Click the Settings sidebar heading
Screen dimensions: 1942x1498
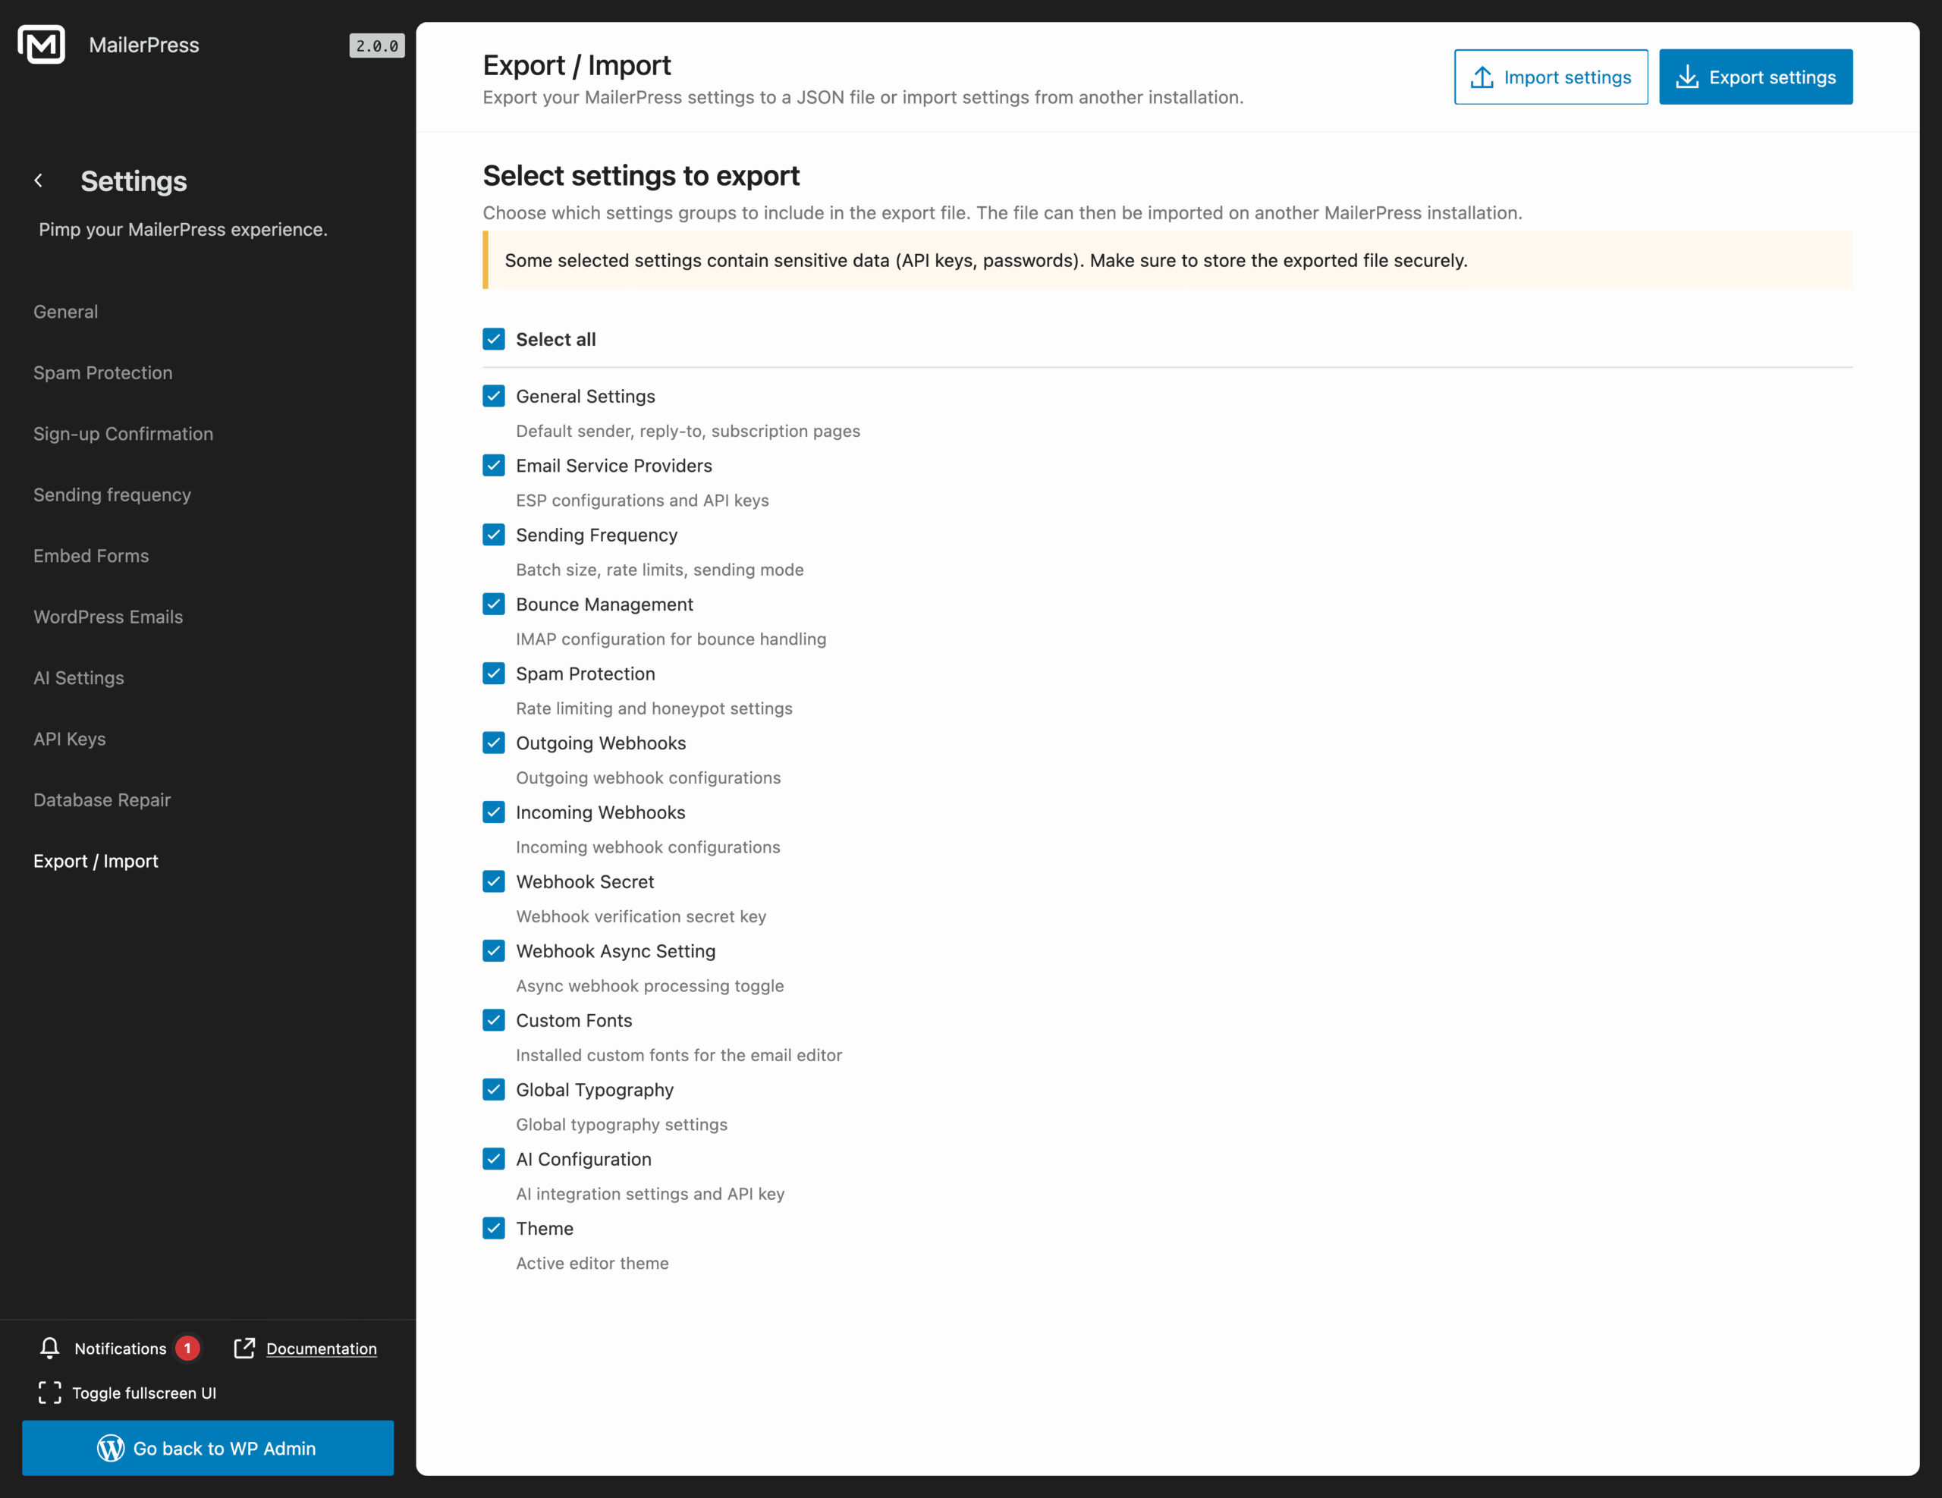point(134,181)
